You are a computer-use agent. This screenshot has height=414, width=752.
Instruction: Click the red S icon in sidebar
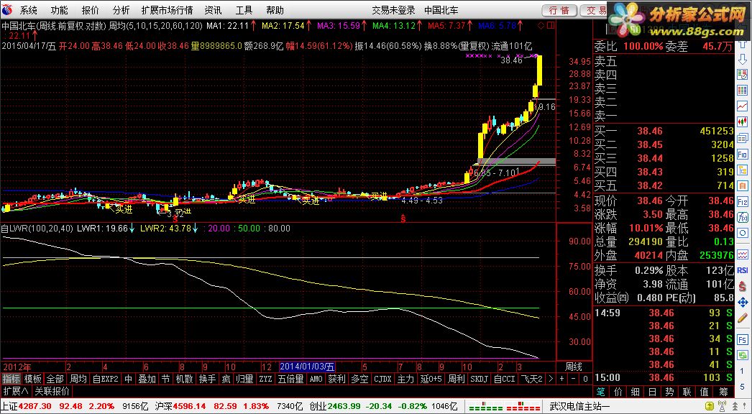click(743, 287)
